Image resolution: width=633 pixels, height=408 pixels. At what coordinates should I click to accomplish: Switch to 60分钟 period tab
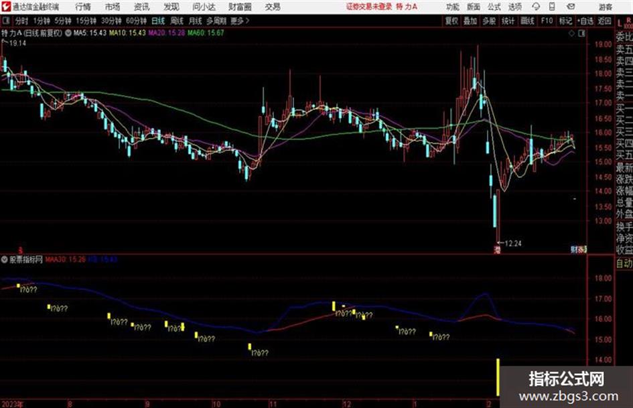(x=137, y=21)
